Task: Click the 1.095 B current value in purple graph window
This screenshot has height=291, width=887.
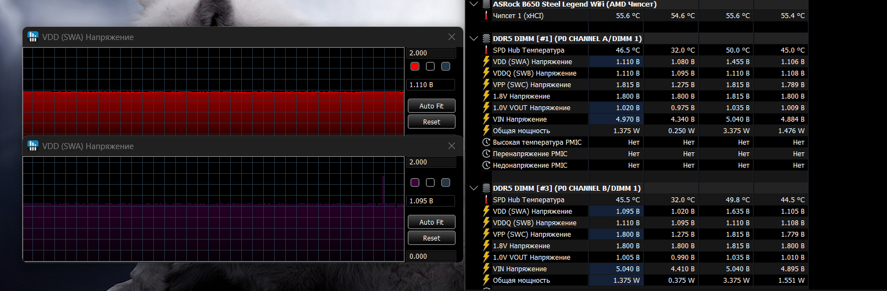Action: tap(431, 201)
